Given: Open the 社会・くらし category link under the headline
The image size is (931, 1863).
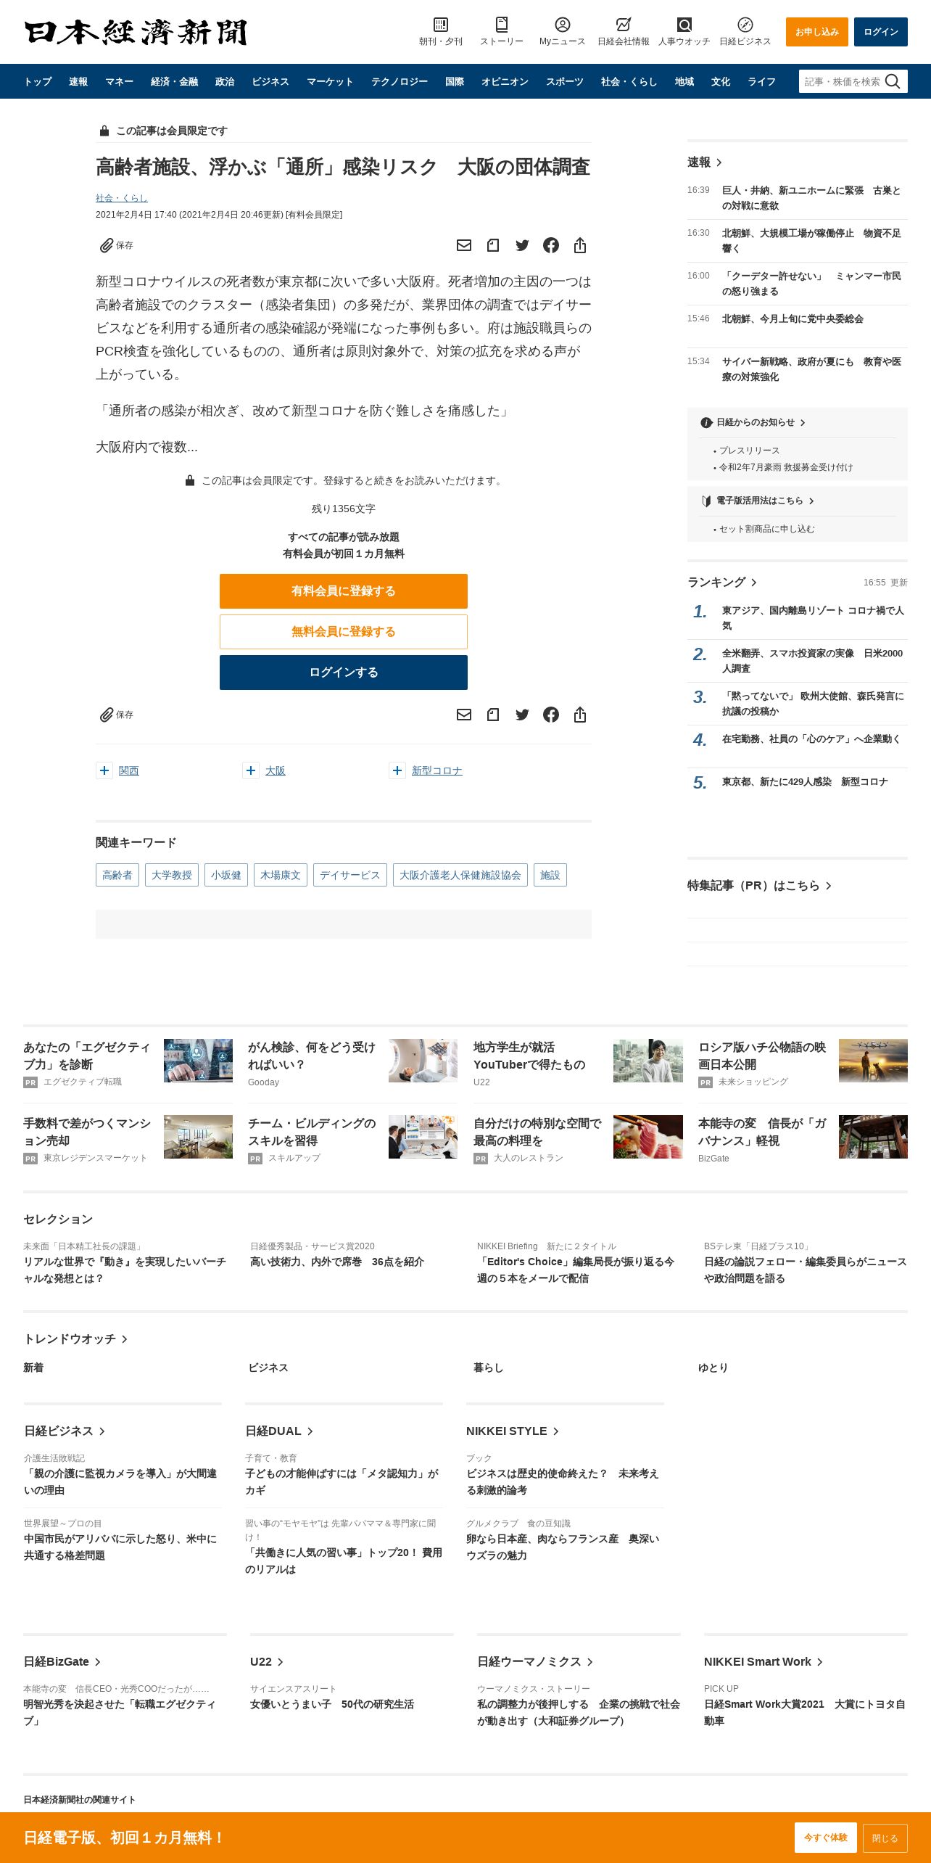Looking at the screenshot, I should coord(122,198).
